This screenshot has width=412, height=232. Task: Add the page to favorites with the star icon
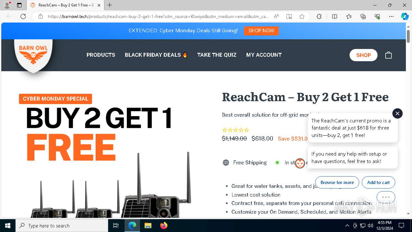tap(302, 16)
